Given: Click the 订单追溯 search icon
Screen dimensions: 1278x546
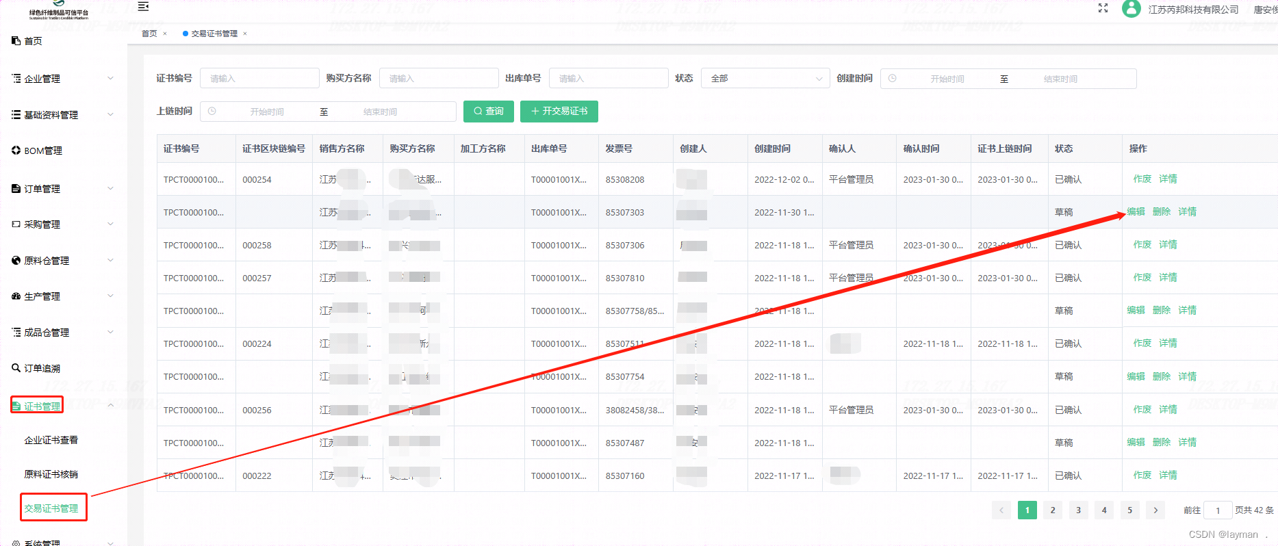Looking at the screenshot, I should (x=16, y=368).
